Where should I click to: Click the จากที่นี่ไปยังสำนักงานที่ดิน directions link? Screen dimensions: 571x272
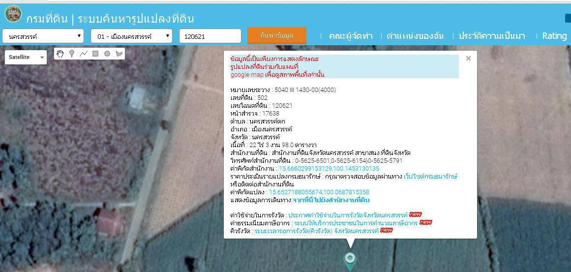(x=331, y=200)
